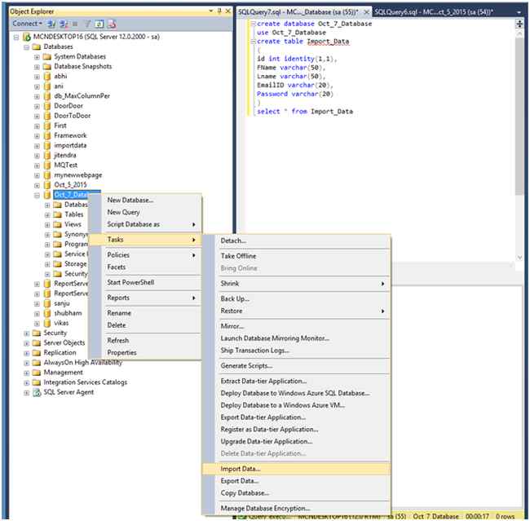
Task: Click the Filter funnel icon in Object Explorer
Action: click(x=87, y=24)
